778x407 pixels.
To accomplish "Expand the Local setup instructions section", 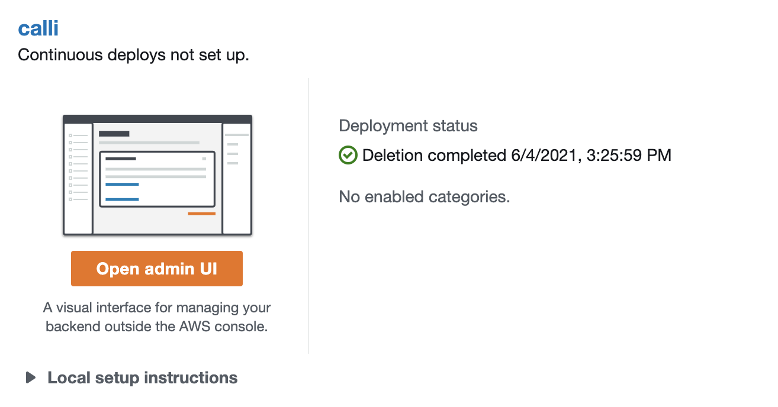I will (x=142, y=377).
